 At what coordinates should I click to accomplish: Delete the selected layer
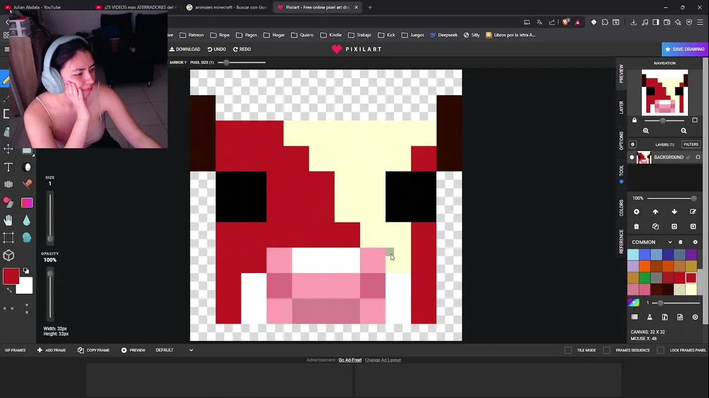(636, 227)
